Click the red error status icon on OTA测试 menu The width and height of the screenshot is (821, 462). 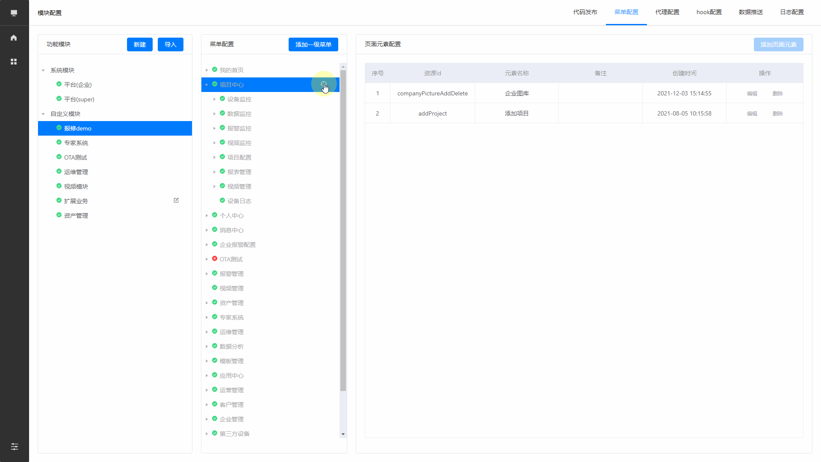(215, 259)
